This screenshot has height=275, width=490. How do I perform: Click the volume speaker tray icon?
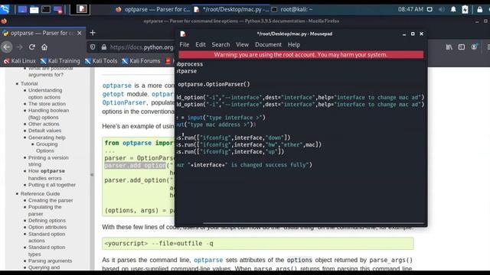click(x=441, y=9)
